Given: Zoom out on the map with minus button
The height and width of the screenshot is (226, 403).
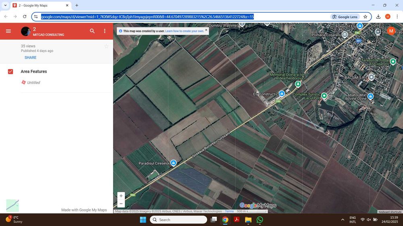Looking at the screenshot, I should tap(121, 204).
